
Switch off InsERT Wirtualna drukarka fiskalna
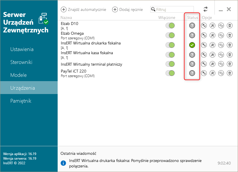(x=170, y=45)
